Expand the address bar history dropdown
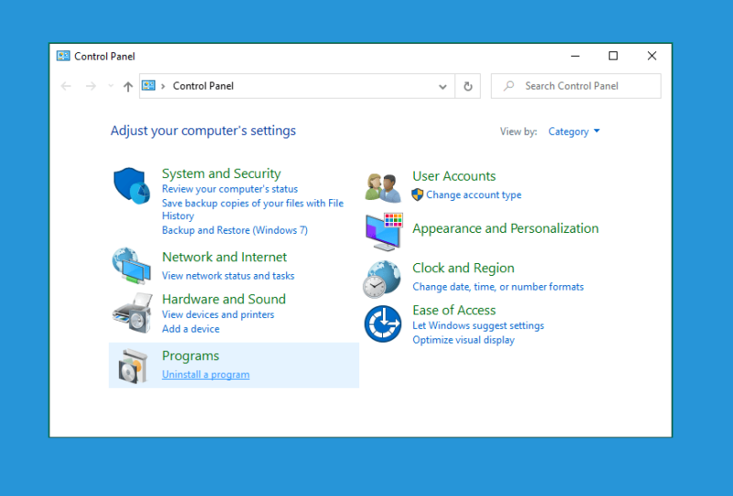 (x=443, y=86)
